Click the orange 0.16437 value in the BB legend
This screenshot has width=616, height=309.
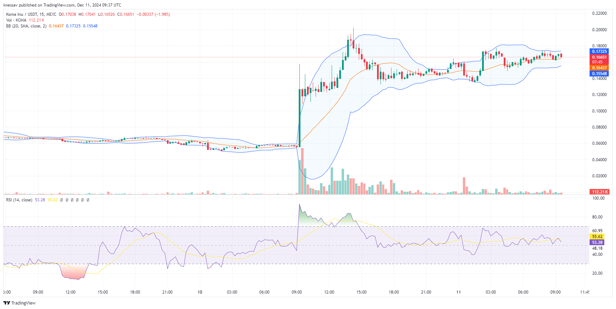coord(56,26)
